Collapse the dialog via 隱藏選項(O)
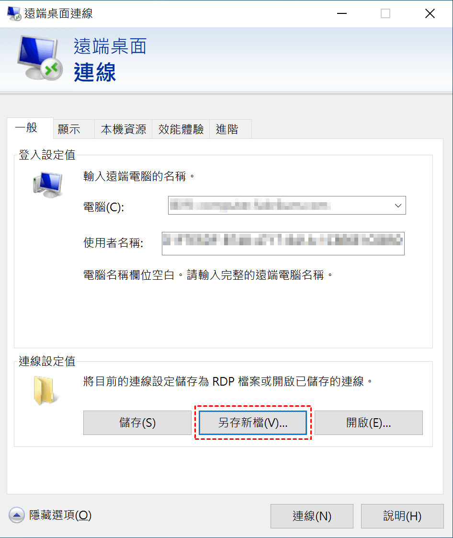The image size is (453, 538). click(x=60, y=515)
